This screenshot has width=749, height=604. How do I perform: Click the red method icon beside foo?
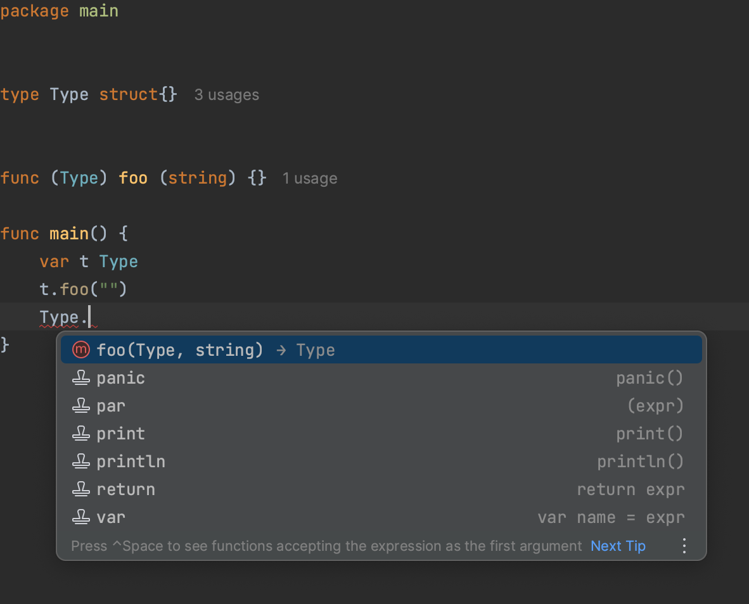click(x=81, y=350)
